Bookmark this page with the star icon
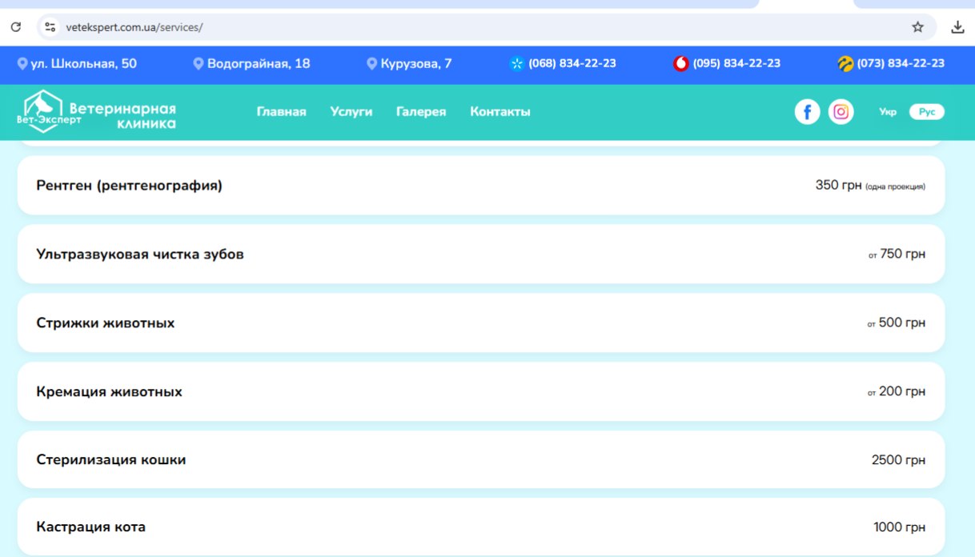The width and height of the screenshot is (975, 557). [x=917, y=27]
